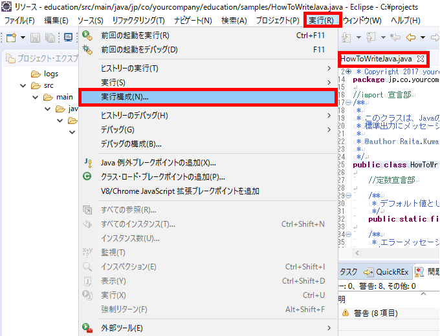440x336 pixels.
Task: Click the previous annotation toolbar icon
Action: pyautogui.click(x=371, y=38)
